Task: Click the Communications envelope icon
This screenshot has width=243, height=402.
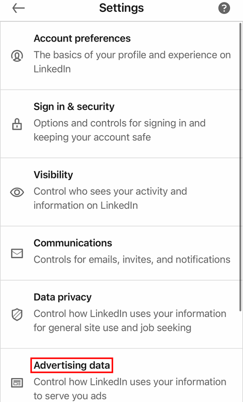Action: click(17, 253)
